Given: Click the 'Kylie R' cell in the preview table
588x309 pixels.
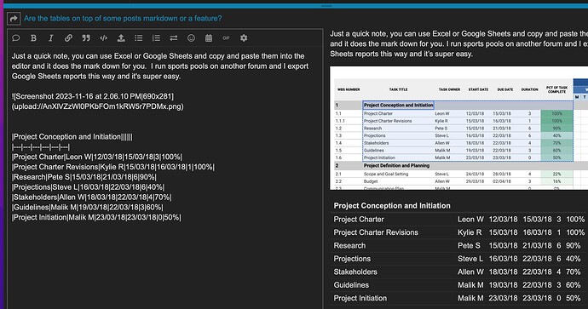Looking at the screenshot, I should coord(470,232).
